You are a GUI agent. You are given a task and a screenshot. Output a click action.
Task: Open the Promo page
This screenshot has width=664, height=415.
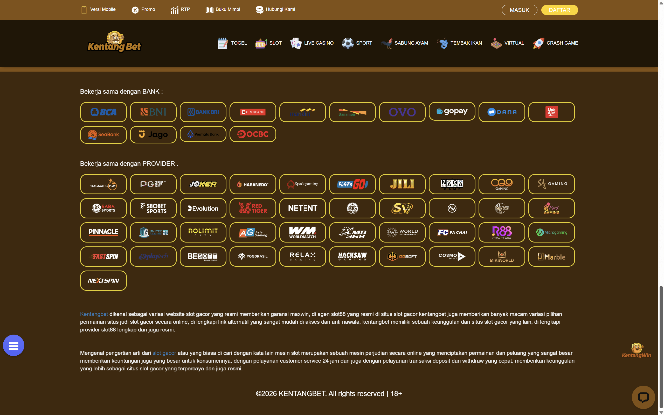tap(143, 10)
